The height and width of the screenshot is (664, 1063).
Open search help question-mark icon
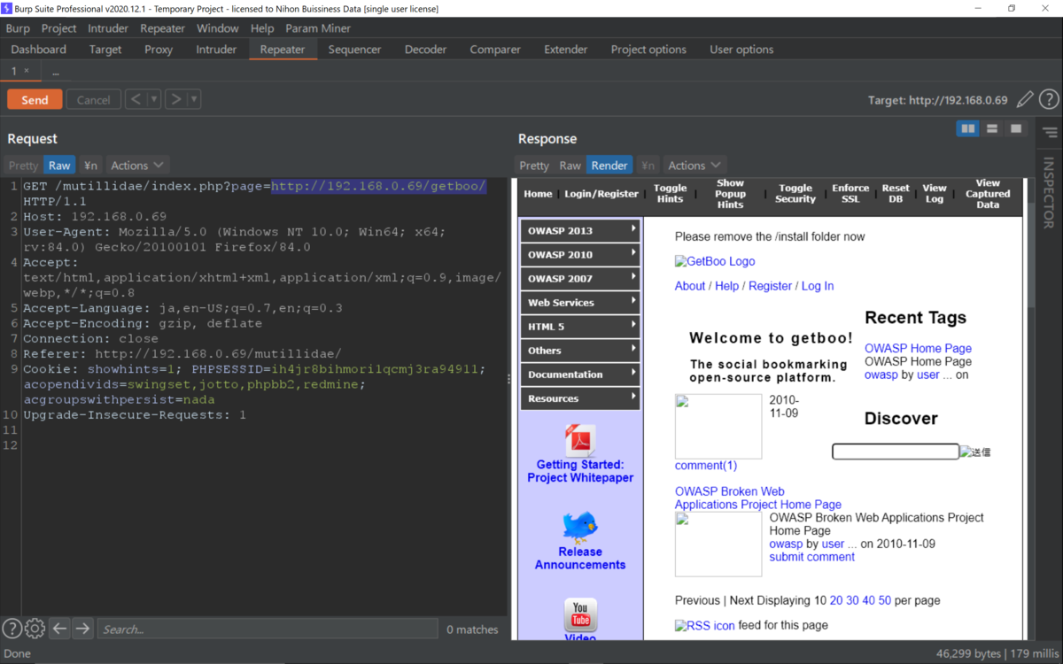click(12, 629)
